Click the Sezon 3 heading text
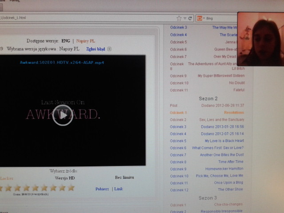284x213 pixels. [x=208, y=198]
